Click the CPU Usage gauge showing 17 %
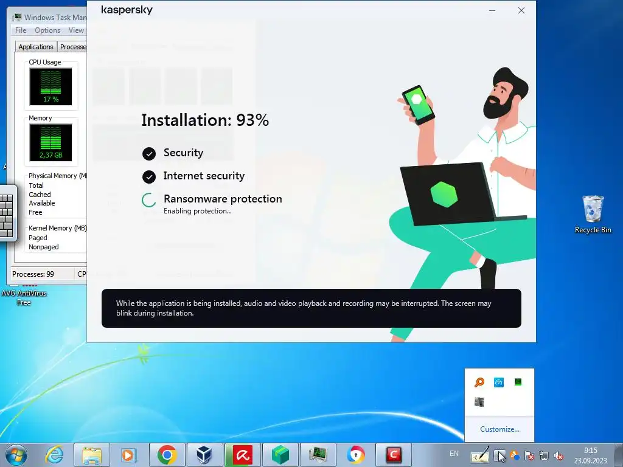This screenshot has height=467, width=623. point(51,86)
